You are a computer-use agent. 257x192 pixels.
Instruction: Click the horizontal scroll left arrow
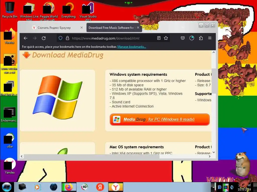pyautogui.click(x=22, y=156)
